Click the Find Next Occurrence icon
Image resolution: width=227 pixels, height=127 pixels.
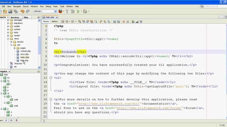pos(88,22)
